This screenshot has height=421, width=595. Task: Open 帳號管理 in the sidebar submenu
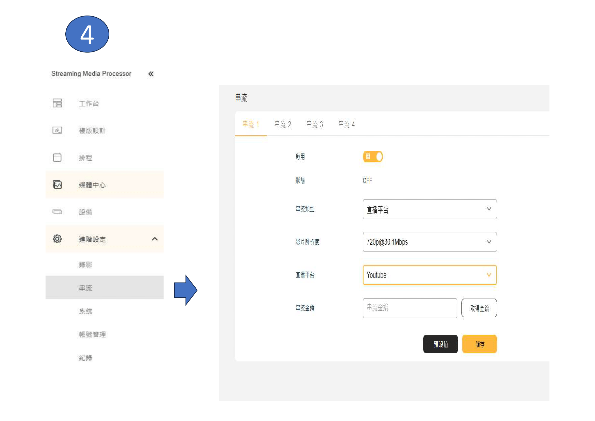[x=92, y=334]
